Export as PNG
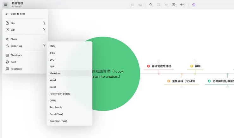Viewport: 234px width, 138px height. (x=69, y=46)
